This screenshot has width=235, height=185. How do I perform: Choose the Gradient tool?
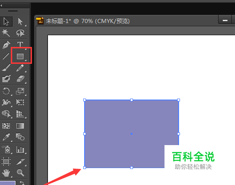[20, 126]
